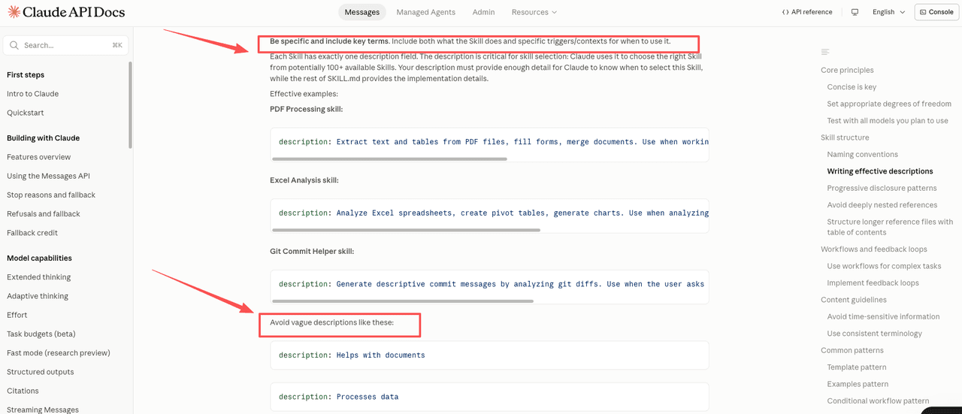Viewport: 962px width, 414px height.
Task: Jump to Use workflows for complex tasks
Action: pos(884,266)
